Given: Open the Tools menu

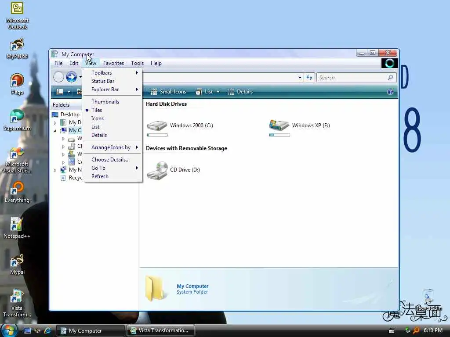Looking at the screenshot, I should [x=138, y=63].
